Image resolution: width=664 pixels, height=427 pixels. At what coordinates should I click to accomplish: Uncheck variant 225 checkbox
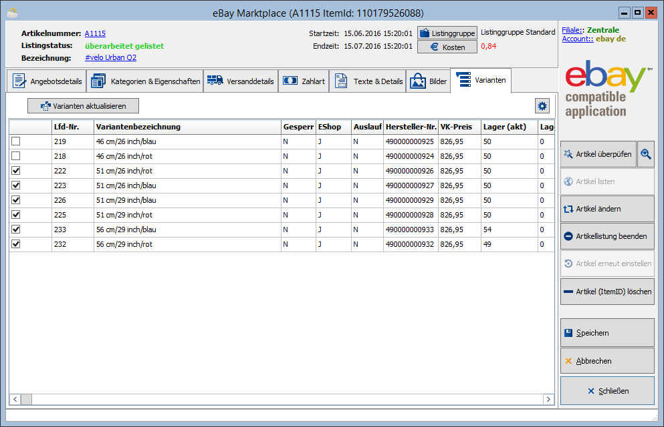point(15,215)
